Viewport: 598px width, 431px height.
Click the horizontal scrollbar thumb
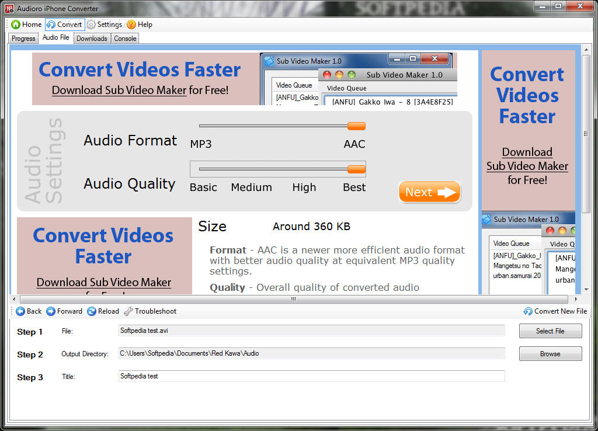294,299
